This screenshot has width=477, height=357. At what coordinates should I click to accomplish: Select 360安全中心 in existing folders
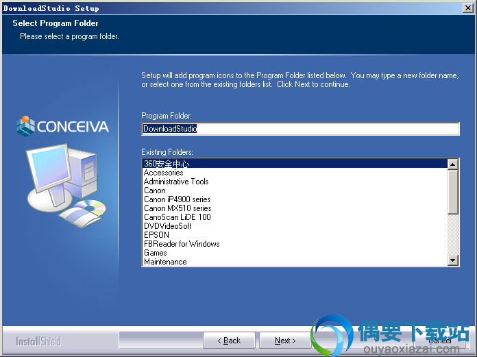(x=295, y=164)
